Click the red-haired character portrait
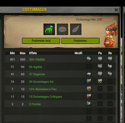 point(111,36)
